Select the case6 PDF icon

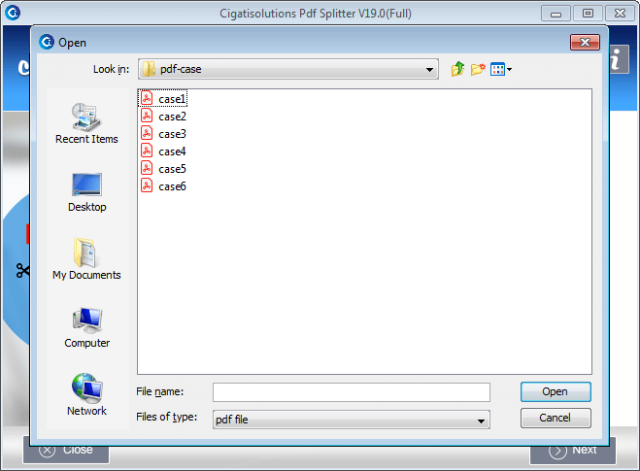(147, 185)
